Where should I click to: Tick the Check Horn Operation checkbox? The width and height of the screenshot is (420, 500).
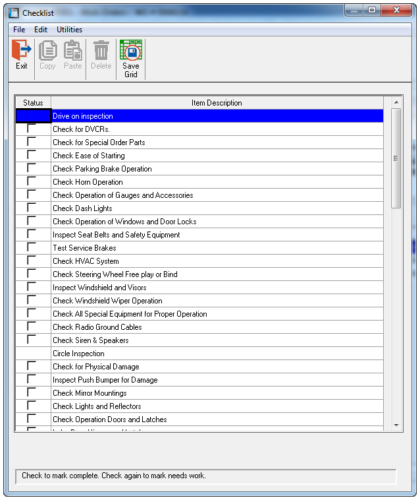(32, 182)
